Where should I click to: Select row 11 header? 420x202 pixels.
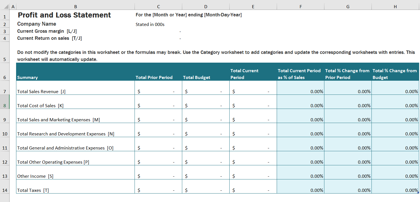[5, 144]
